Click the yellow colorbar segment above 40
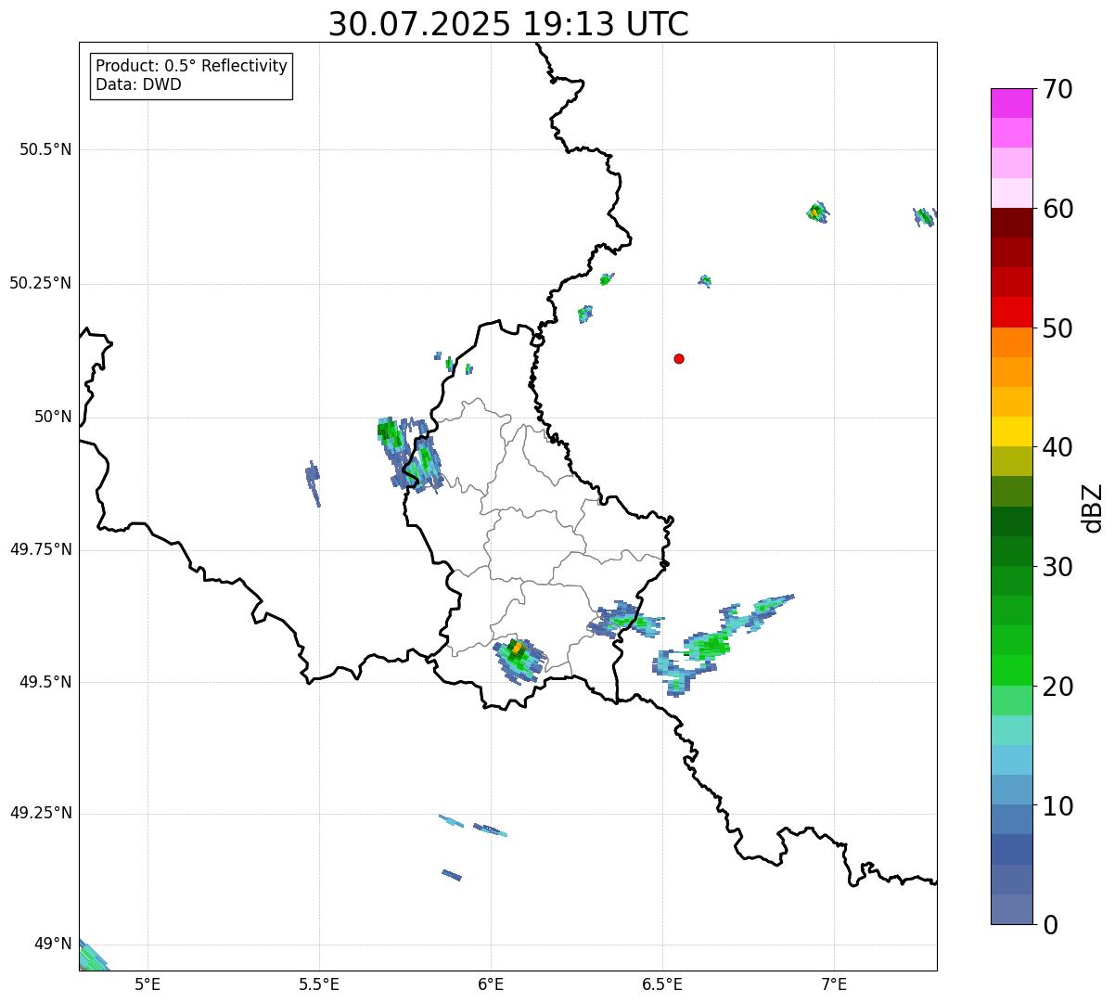The image size is (1115, 1003). 1011,431
